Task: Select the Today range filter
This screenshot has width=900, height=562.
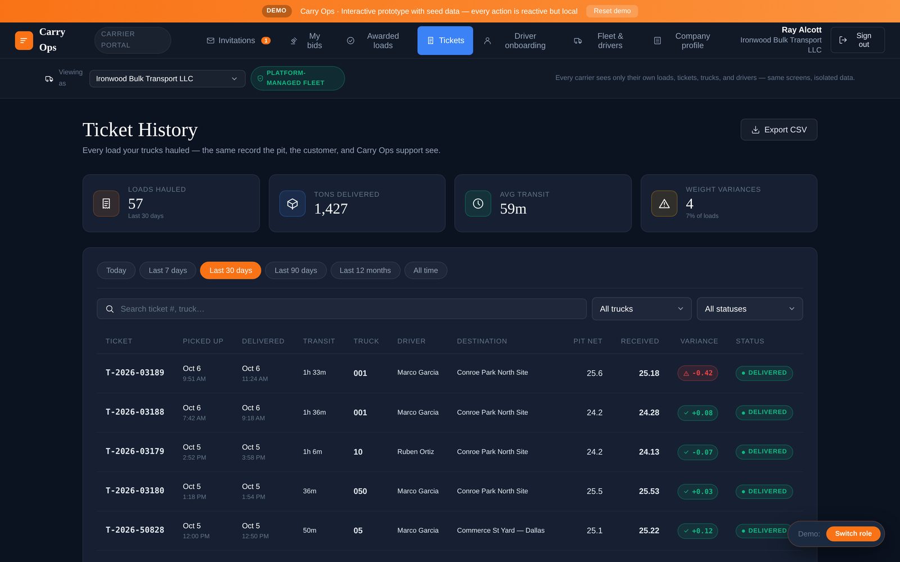Action: coord(116,270)
